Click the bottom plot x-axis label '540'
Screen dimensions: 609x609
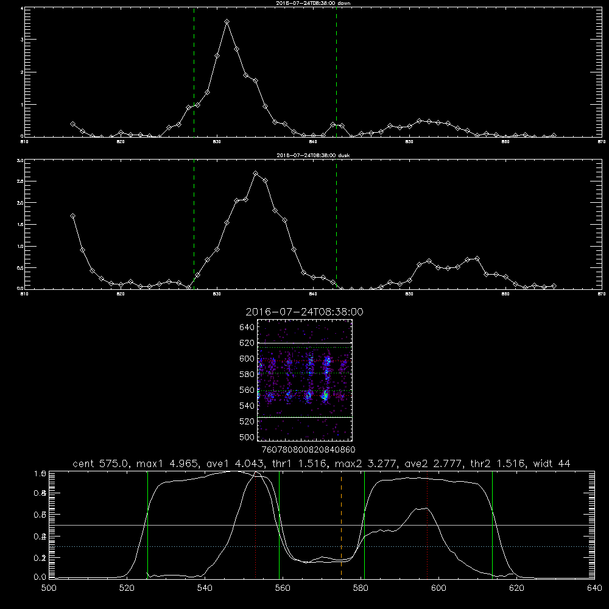point(205,588)
